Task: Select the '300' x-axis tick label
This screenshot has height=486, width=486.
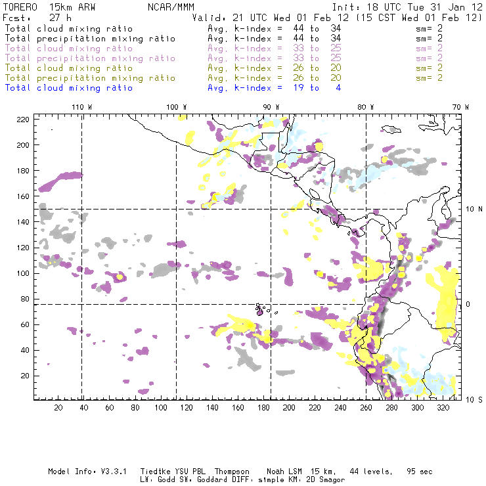Action: point(418,408)
